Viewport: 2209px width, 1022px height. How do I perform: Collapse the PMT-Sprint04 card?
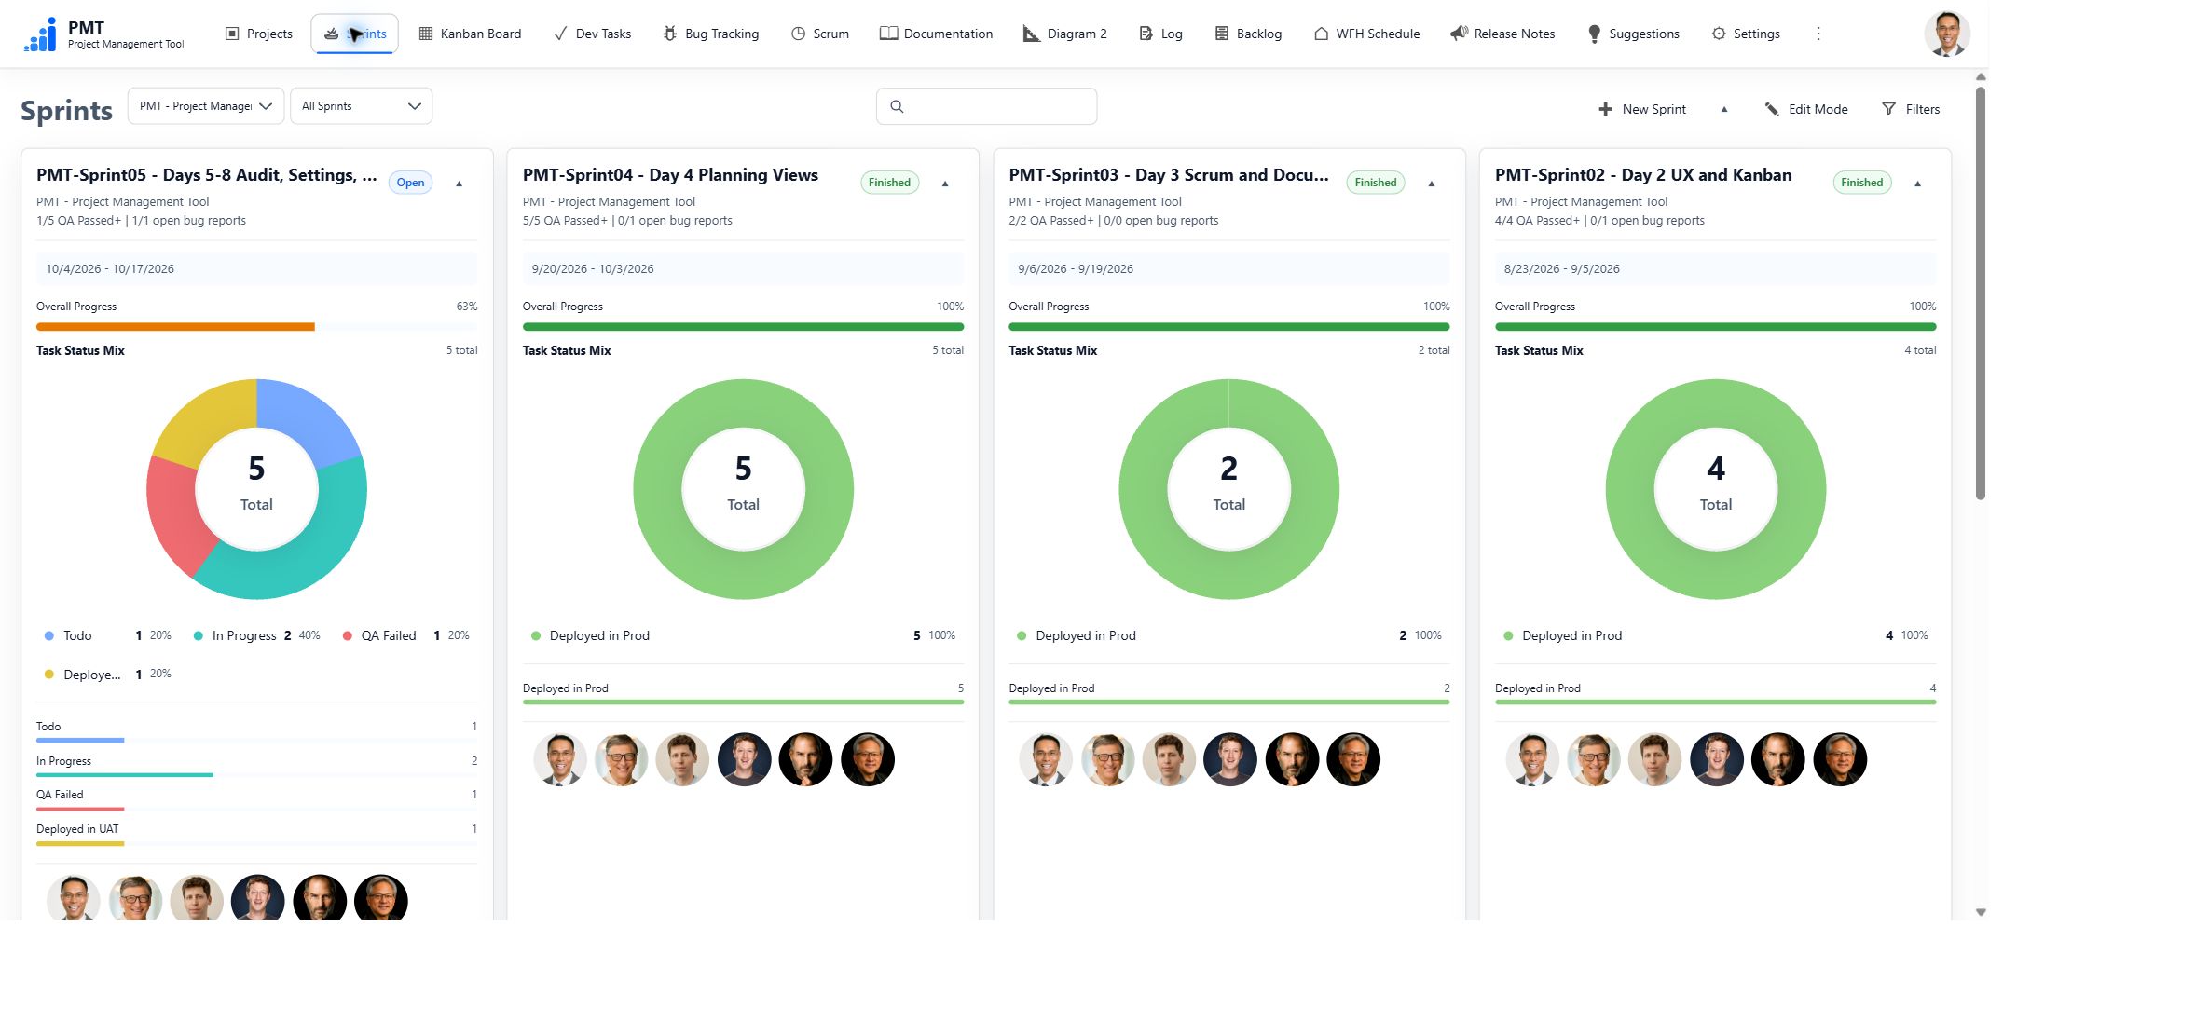(945, 184)
